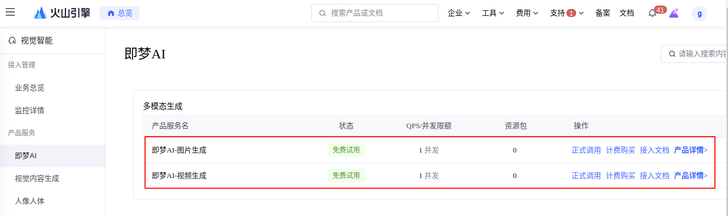
Task: Open the notification bell icon
Action: click(x=652, y=13)
